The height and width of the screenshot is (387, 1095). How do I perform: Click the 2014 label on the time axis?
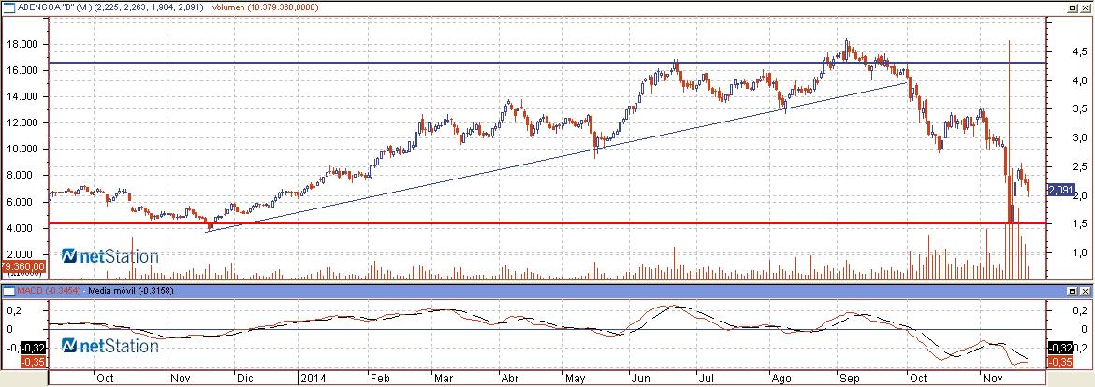click(313, 379)
